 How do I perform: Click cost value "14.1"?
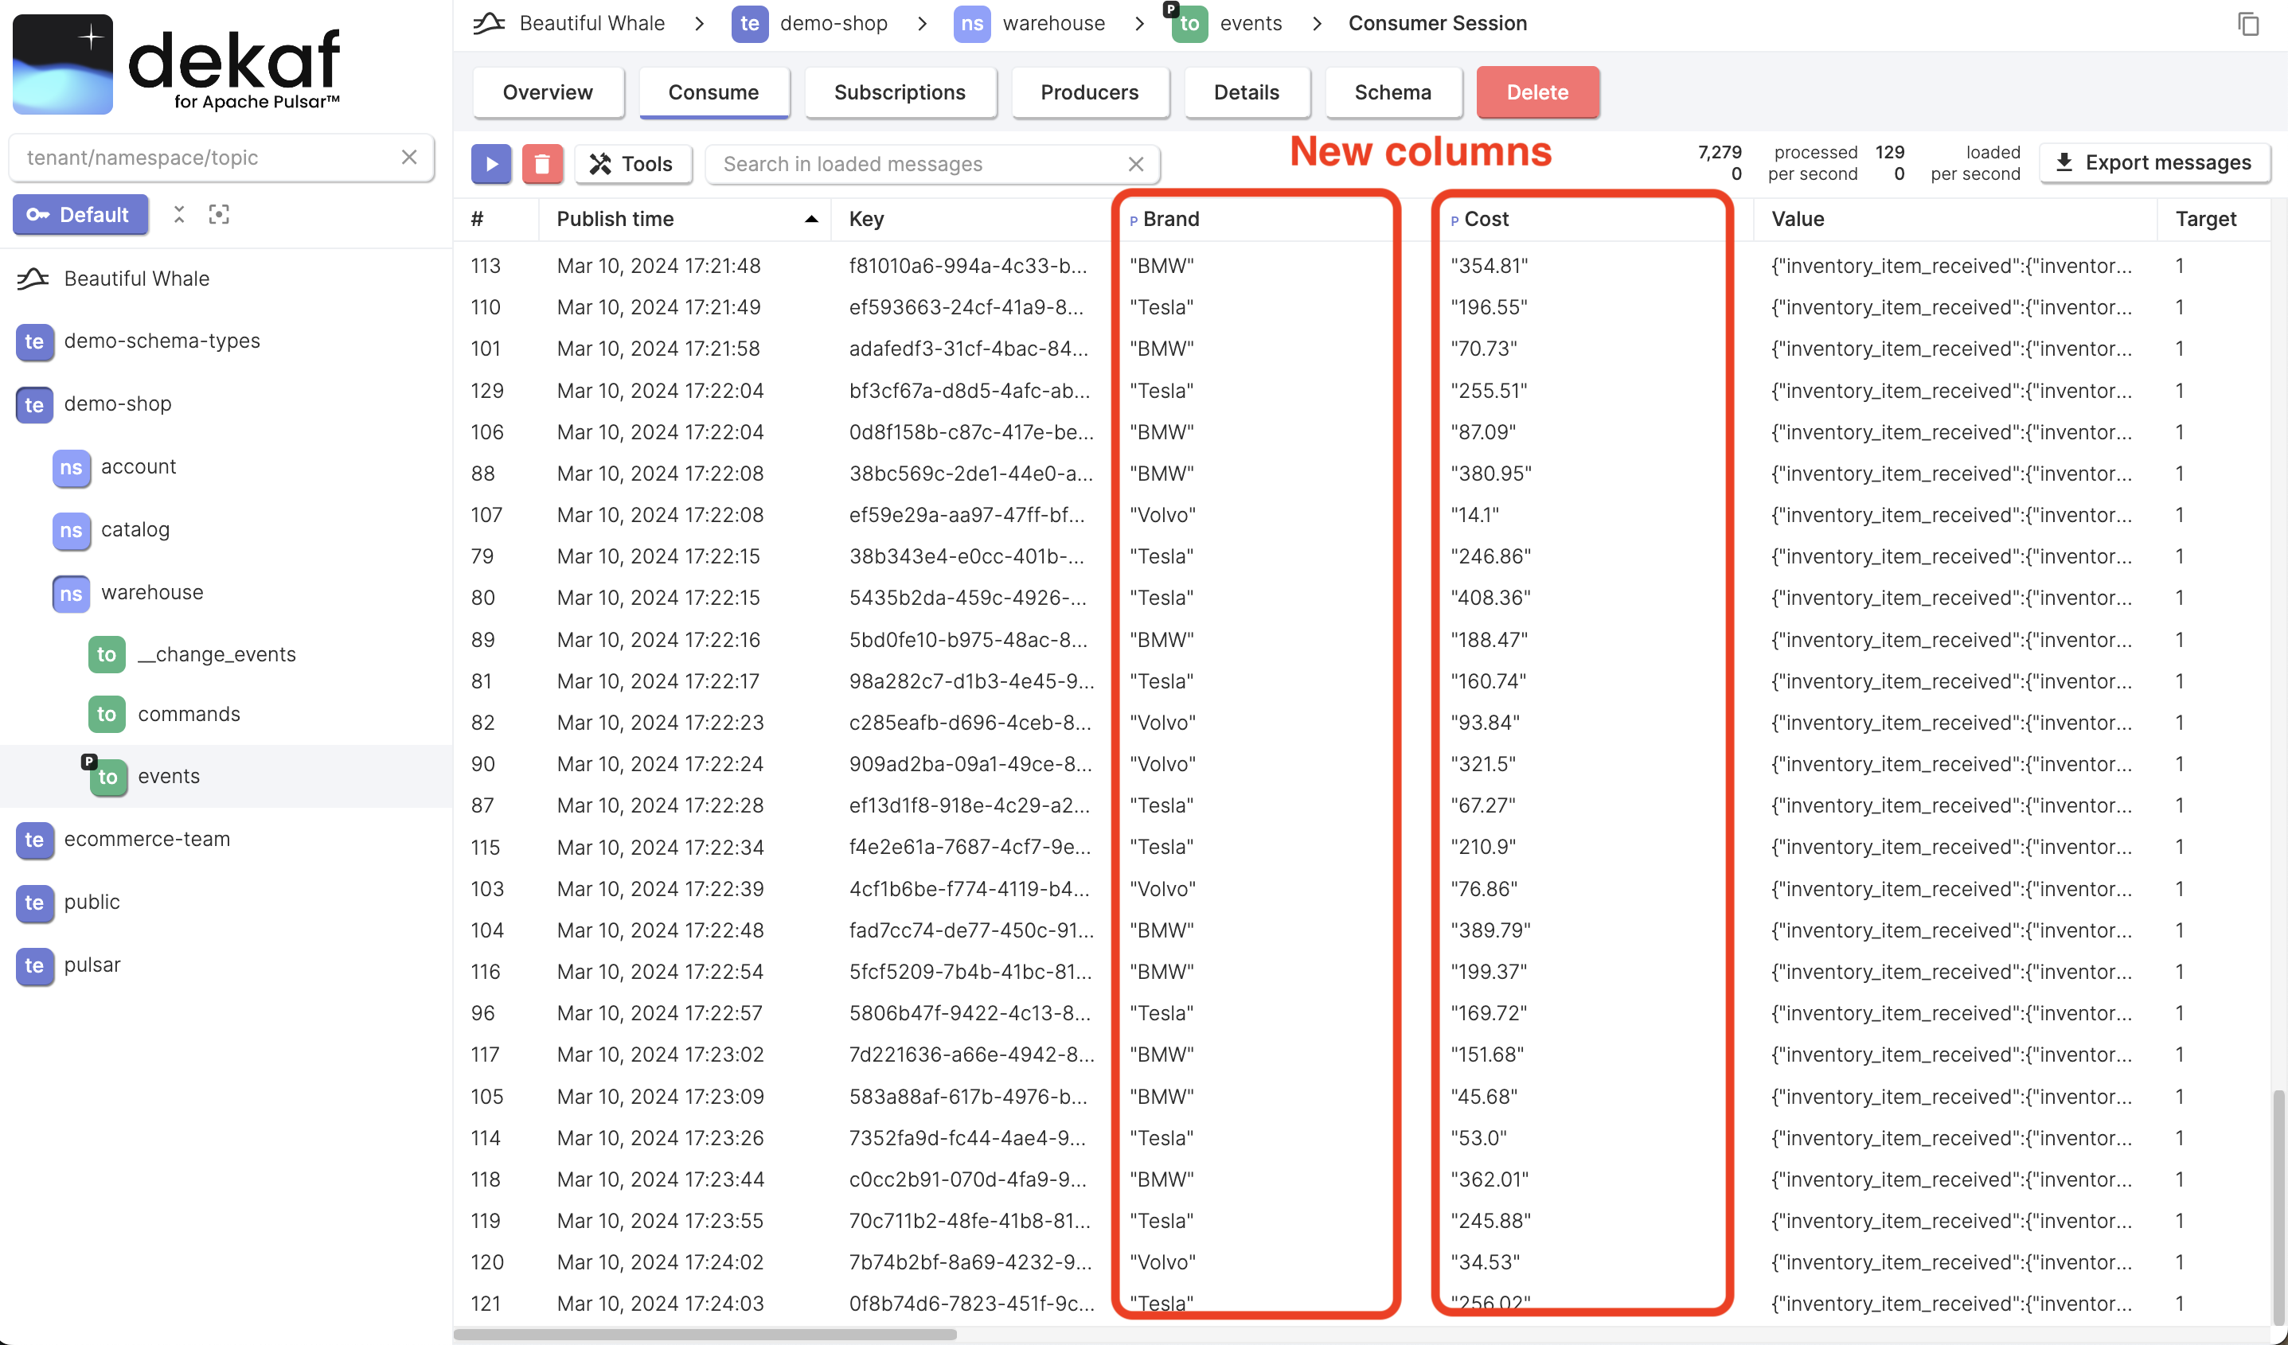1474,516
